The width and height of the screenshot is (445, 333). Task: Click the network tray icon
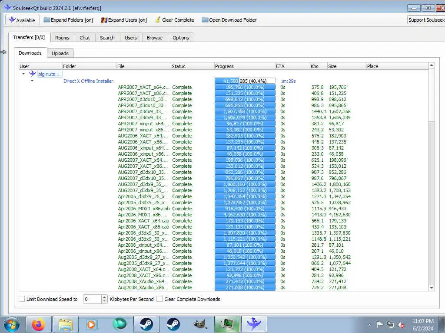[391, 325]
